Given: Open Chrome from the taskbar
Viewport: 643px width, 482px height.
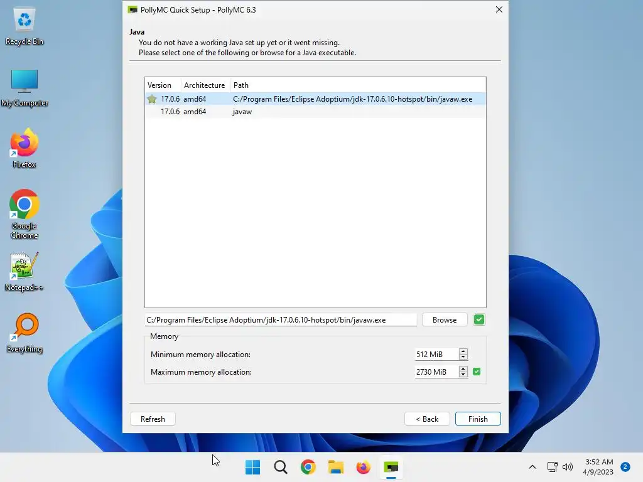Looking at the screenshot, I should [x=308, y=467].
